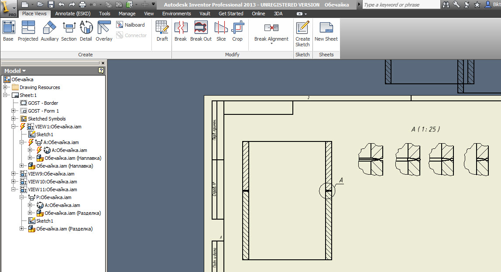501x272 pixels.
Task: Create a Detail view
Action: click(x=86, y=31)
